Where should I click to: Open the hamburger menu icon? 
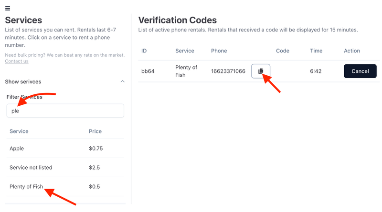tap(8, 8)
